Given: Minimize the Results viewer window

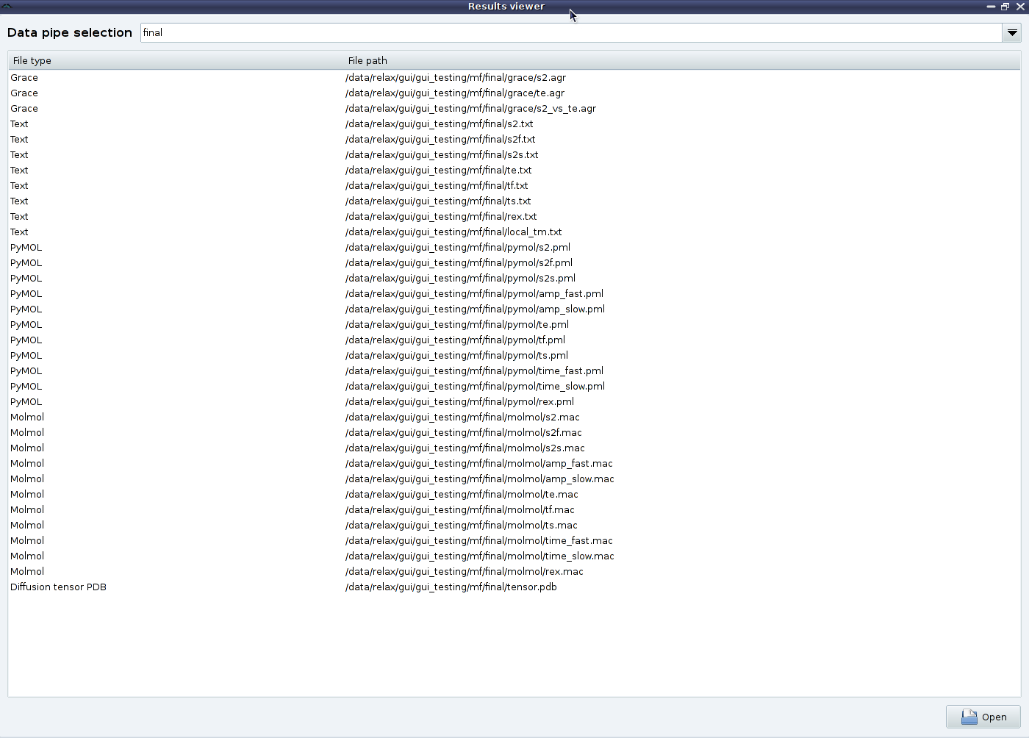Looking at the screenshot, I should pyautogui.click(x=991, y=6).
